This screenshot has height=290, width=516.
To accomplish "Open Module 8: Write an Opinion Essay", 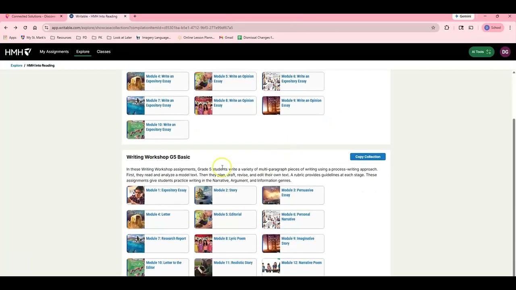I will pyautogui.click(x=225, y=106).
